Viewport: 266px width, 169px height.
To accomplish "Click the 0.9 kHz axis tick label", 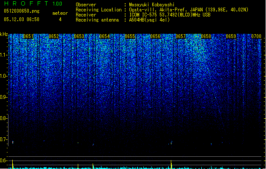I will click(x=3, y=97).
